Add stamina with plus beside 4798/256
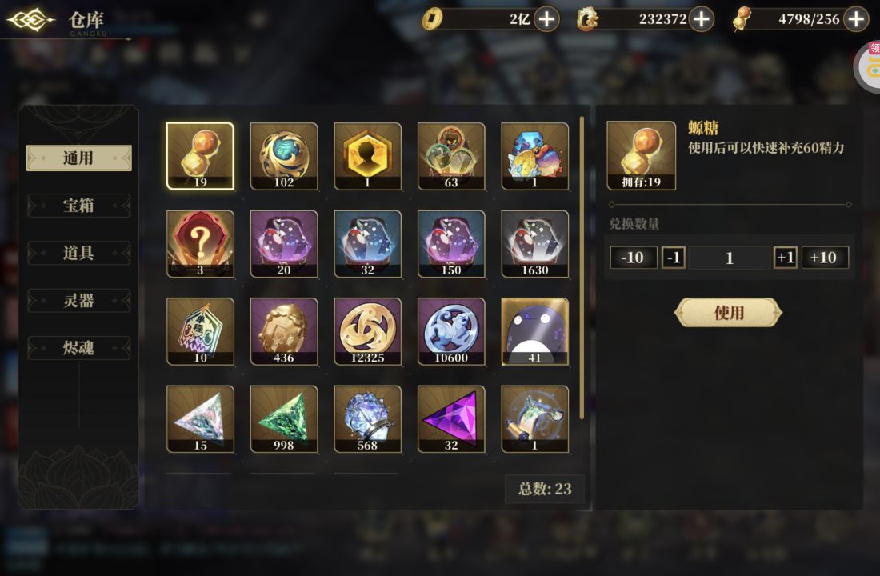 click(x=856, y=19)
